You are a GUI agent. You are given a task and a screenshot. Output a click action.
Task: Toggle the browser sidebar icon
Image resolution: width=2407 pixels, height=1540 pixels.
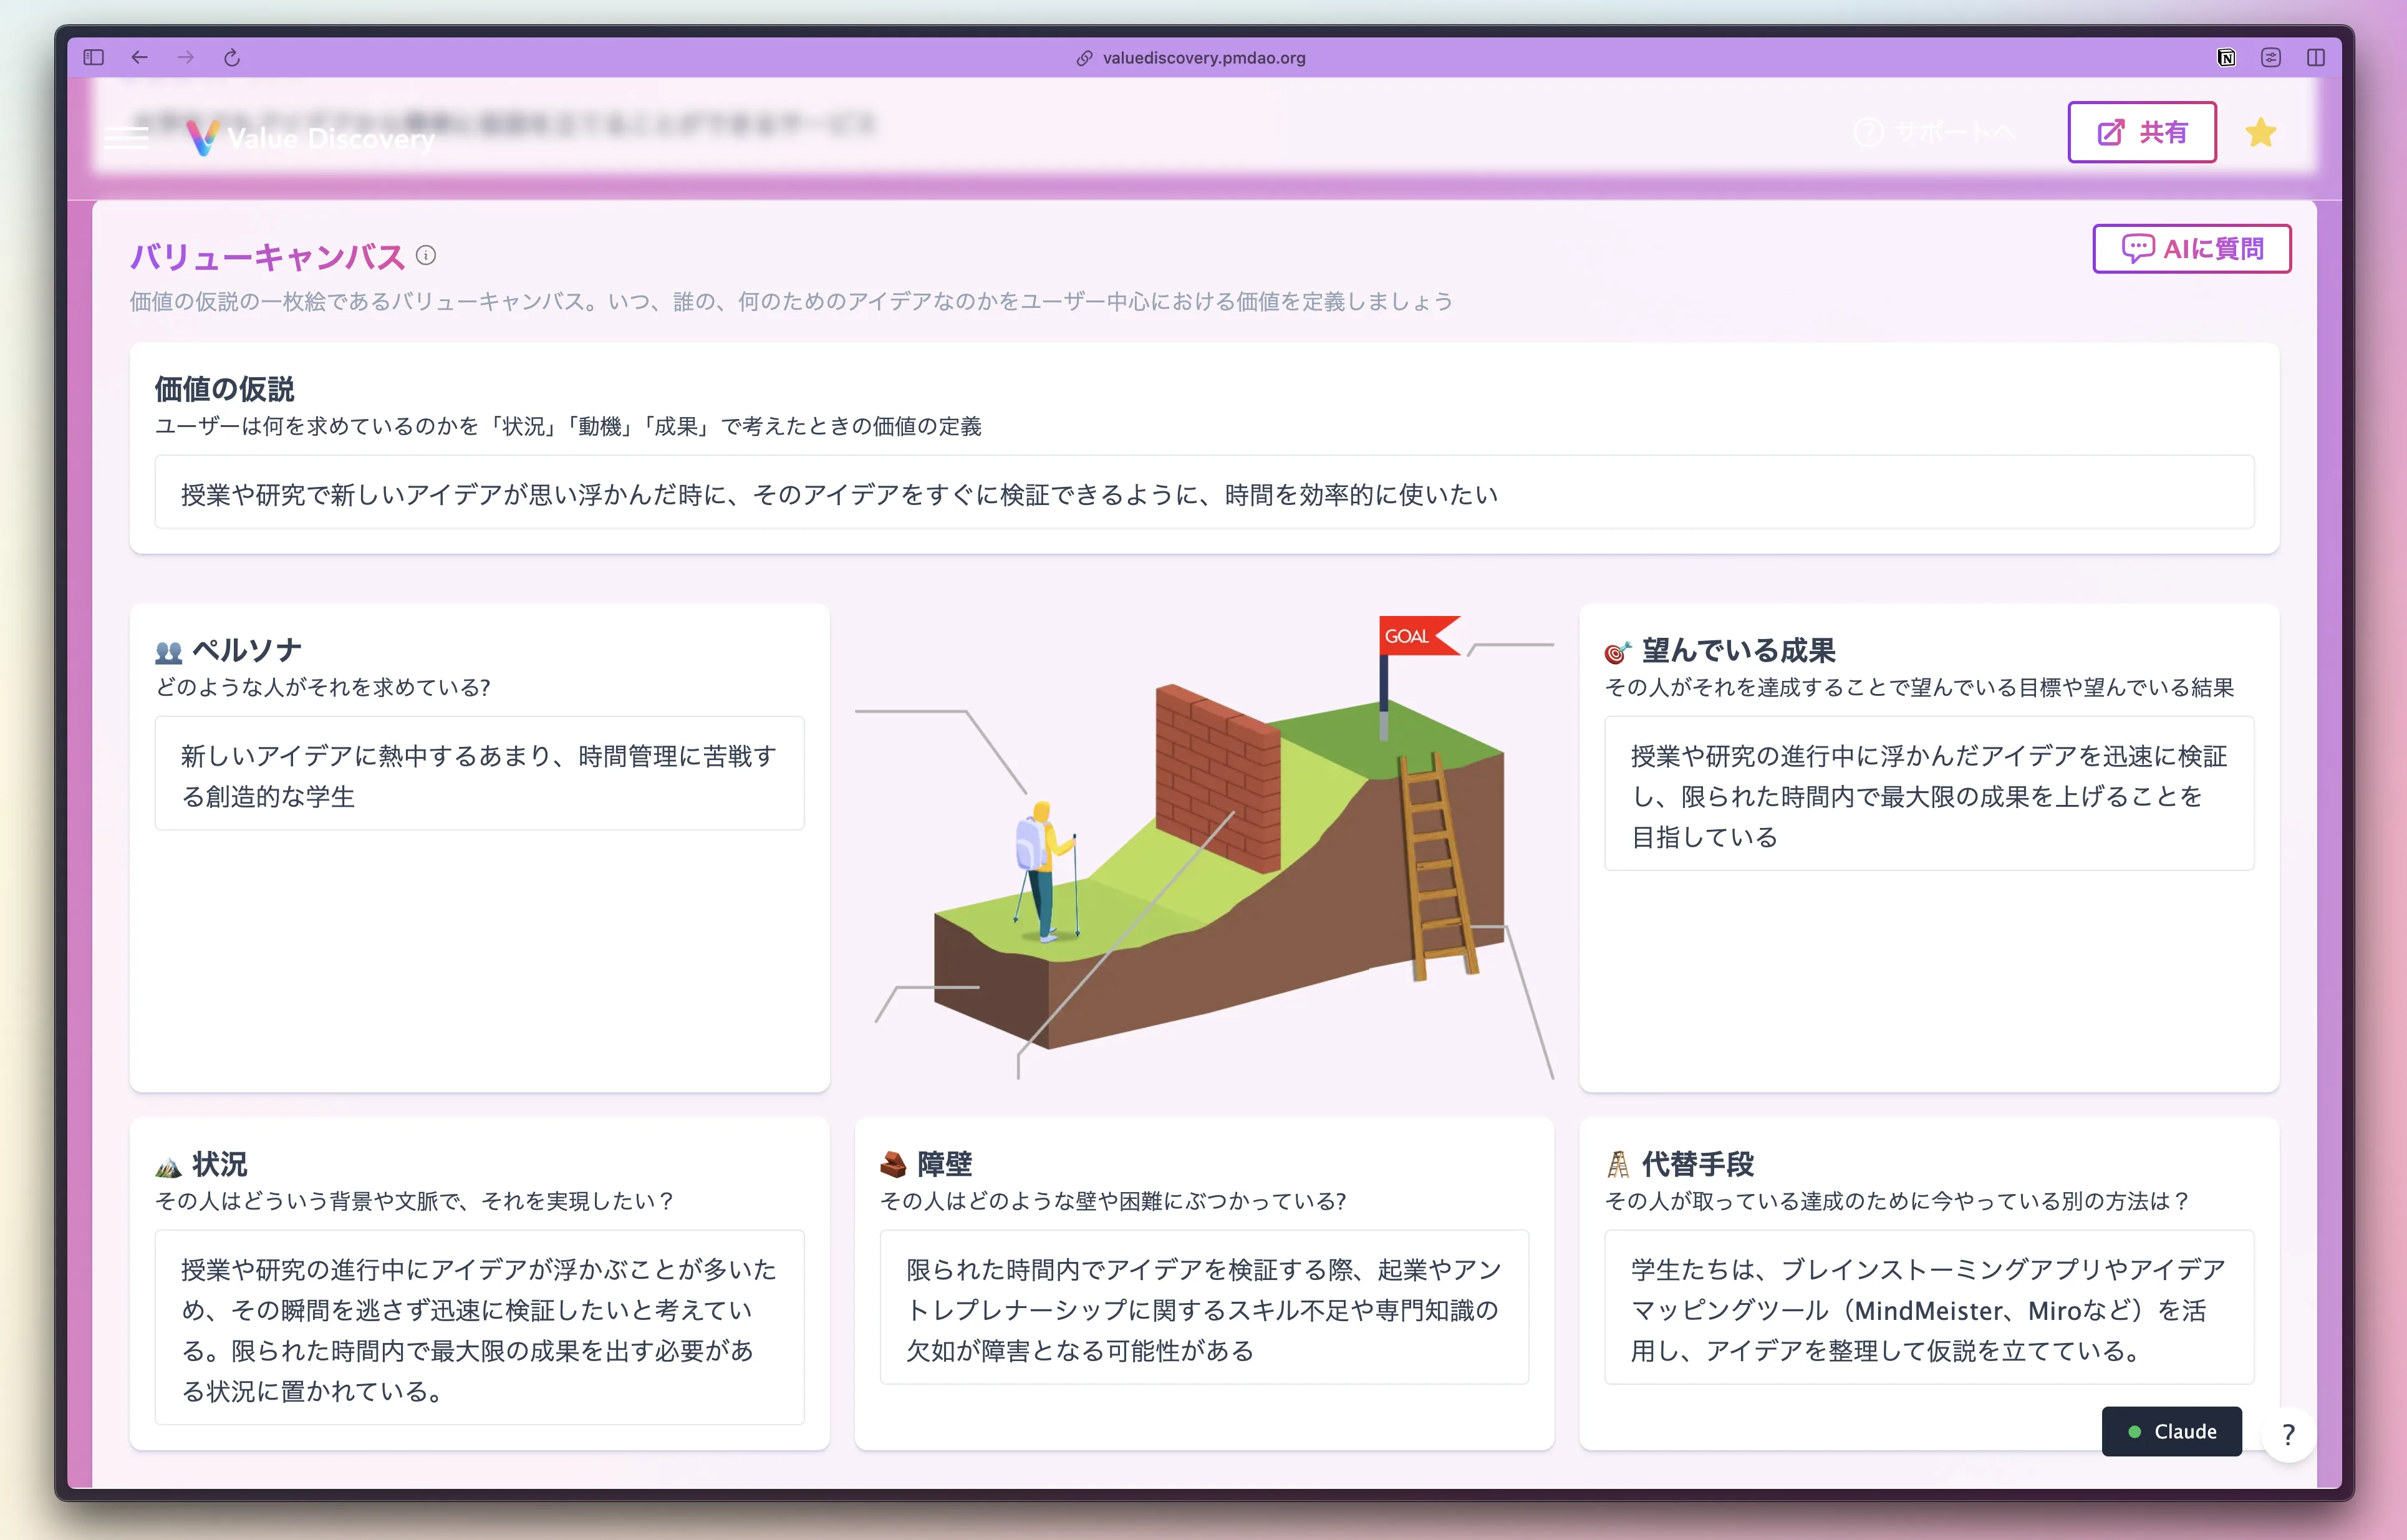click(94, 58)
